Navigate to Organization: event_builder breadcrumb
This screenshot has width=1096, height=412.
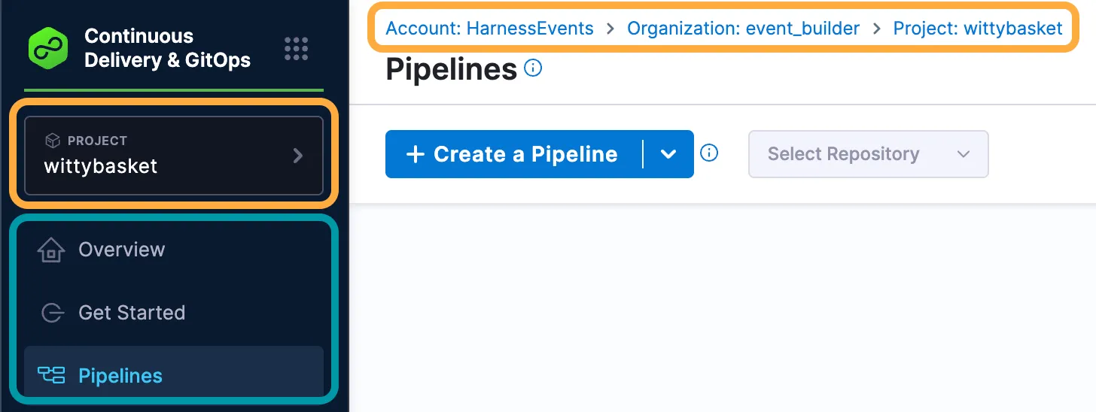point(743,29)
